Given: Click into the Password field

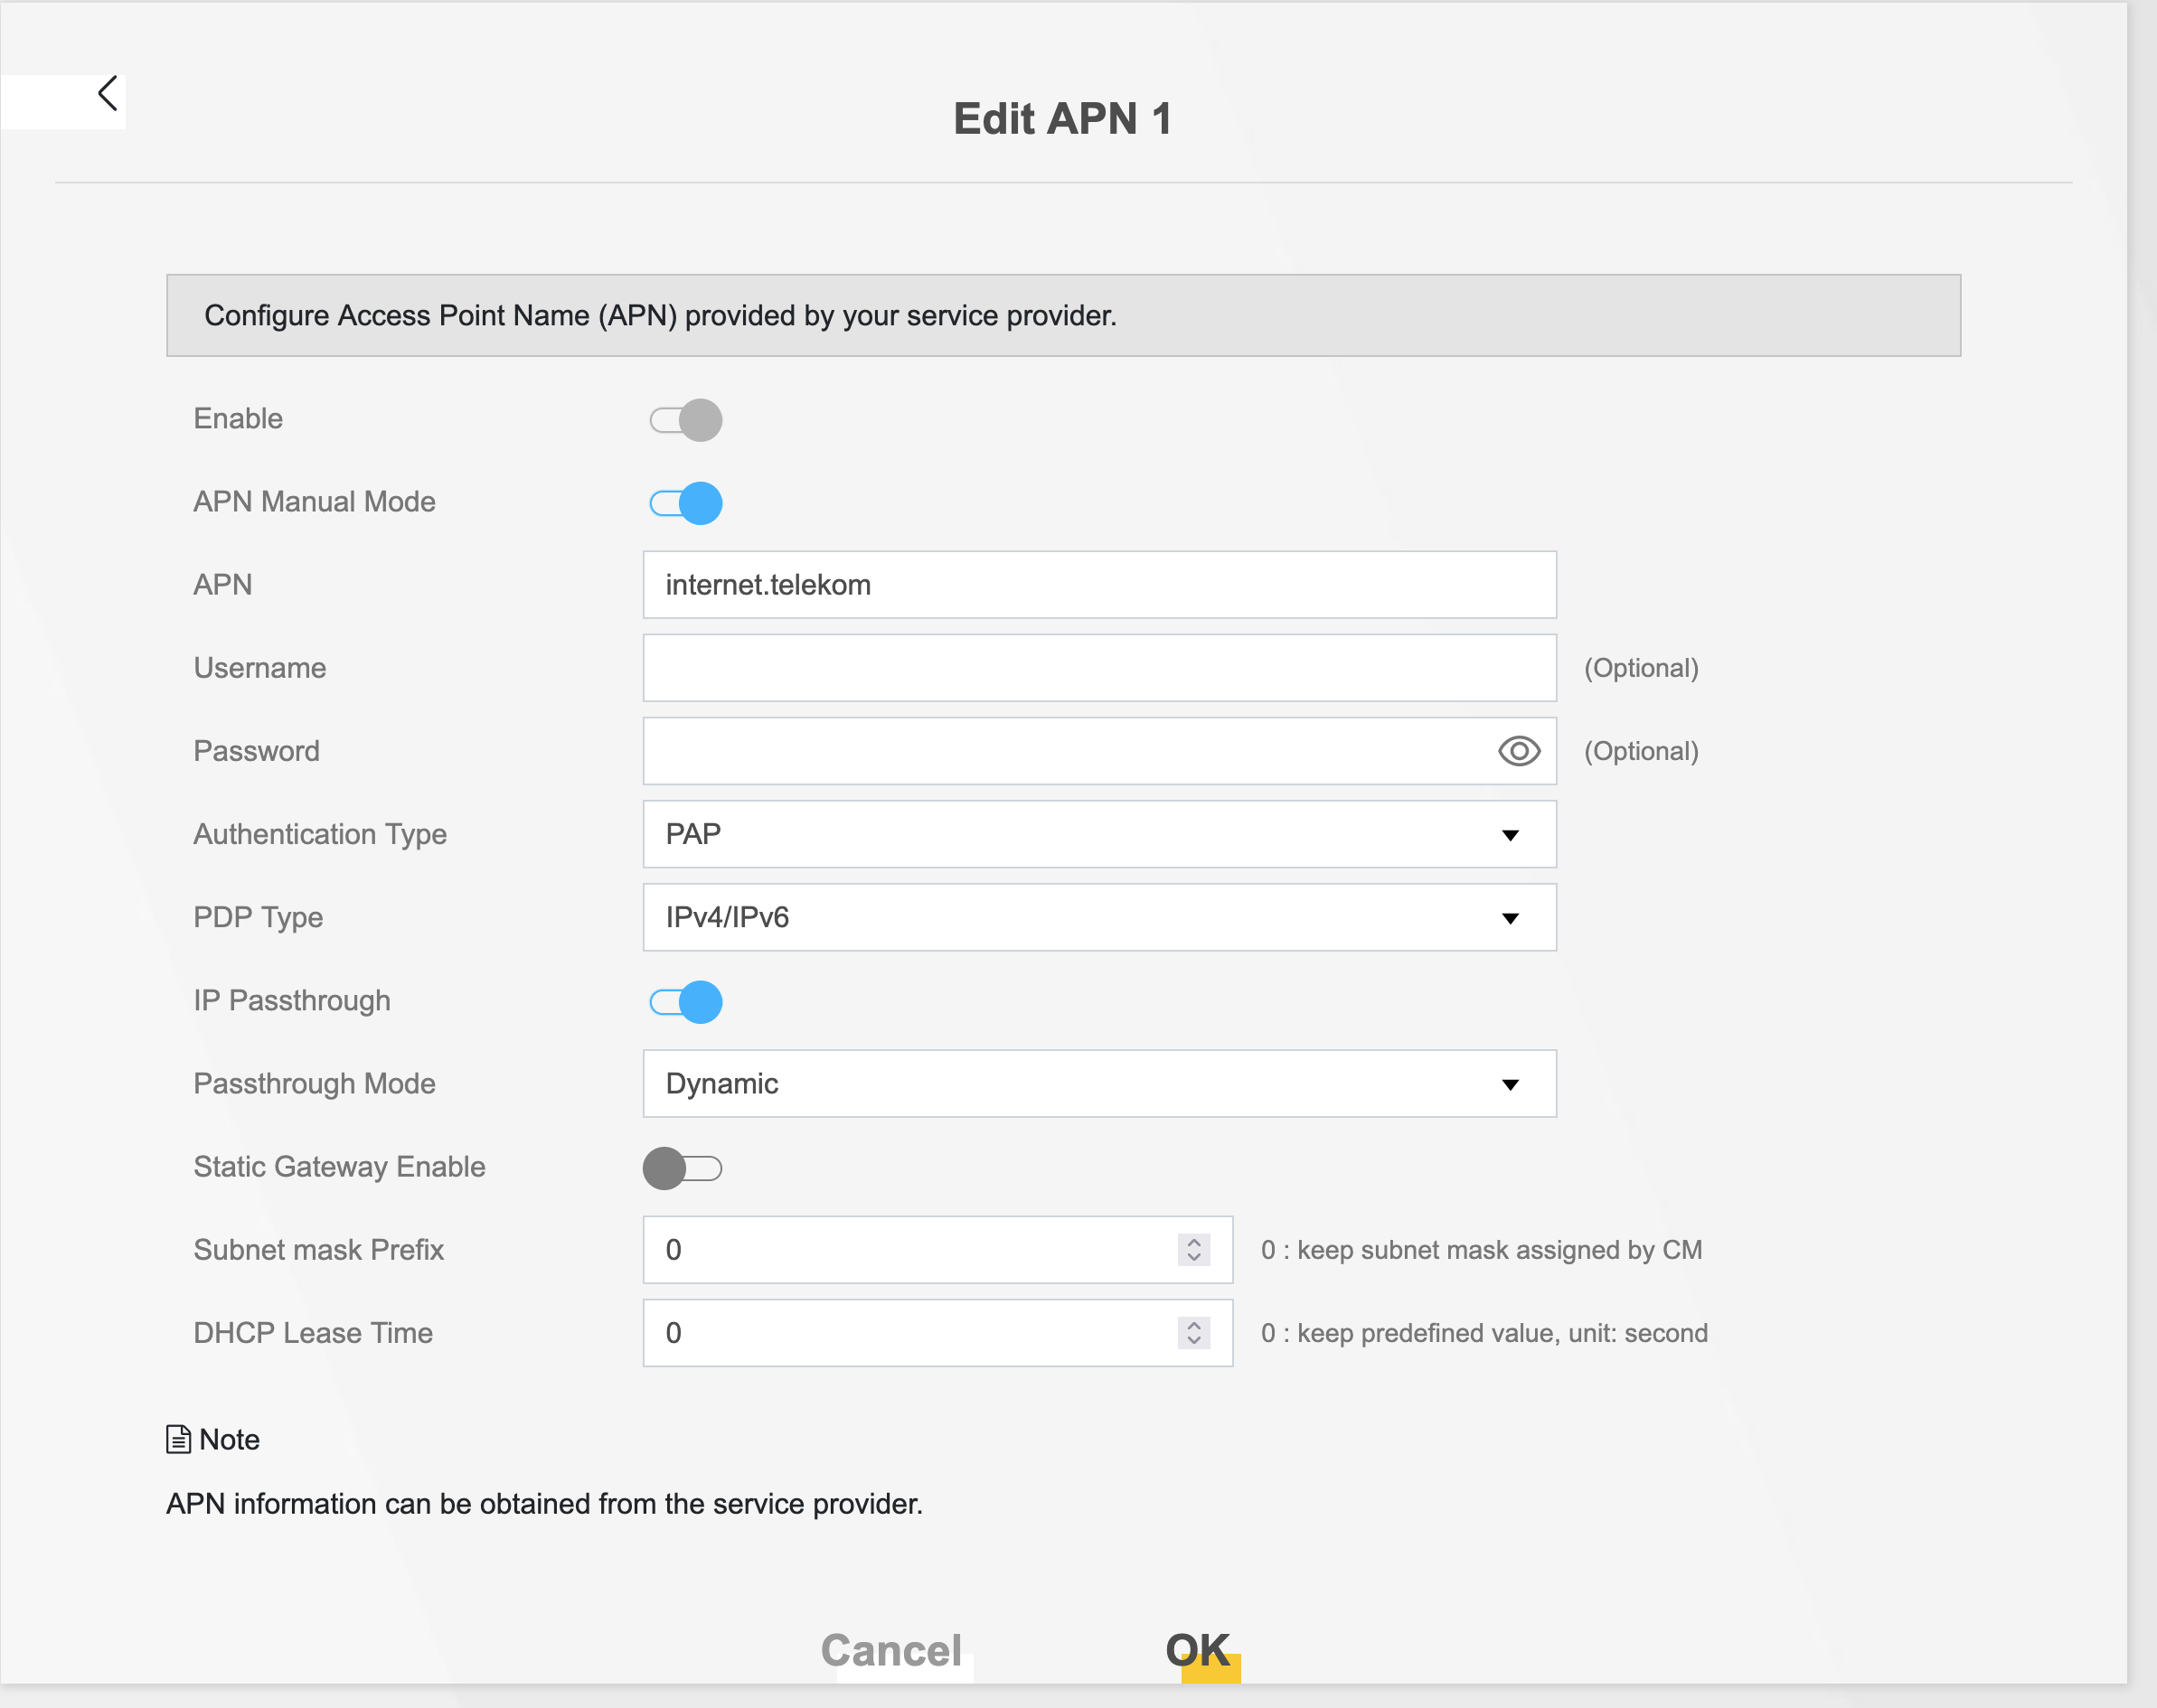Looking at the screenshot, I should 1060,751.
